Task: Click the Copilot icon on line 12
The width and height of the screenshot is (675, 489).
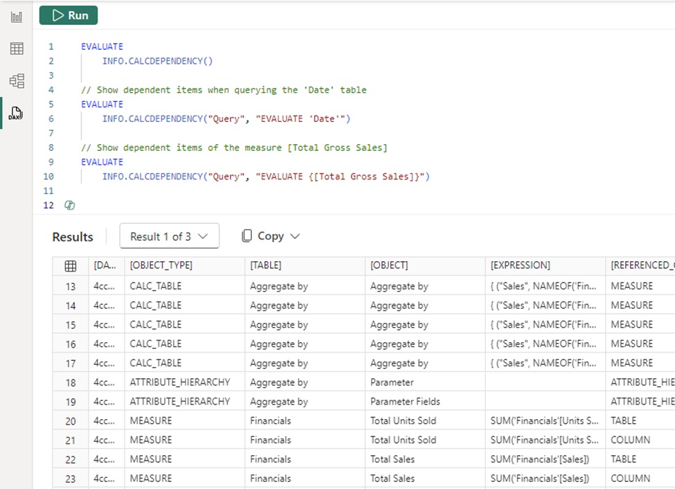Action: [70, 205]
